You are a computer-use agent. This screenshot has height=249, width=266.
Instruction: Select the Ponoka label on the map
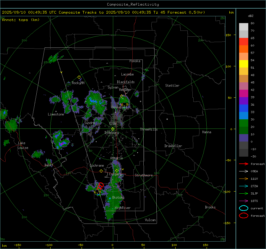click(x=135, y=61)
